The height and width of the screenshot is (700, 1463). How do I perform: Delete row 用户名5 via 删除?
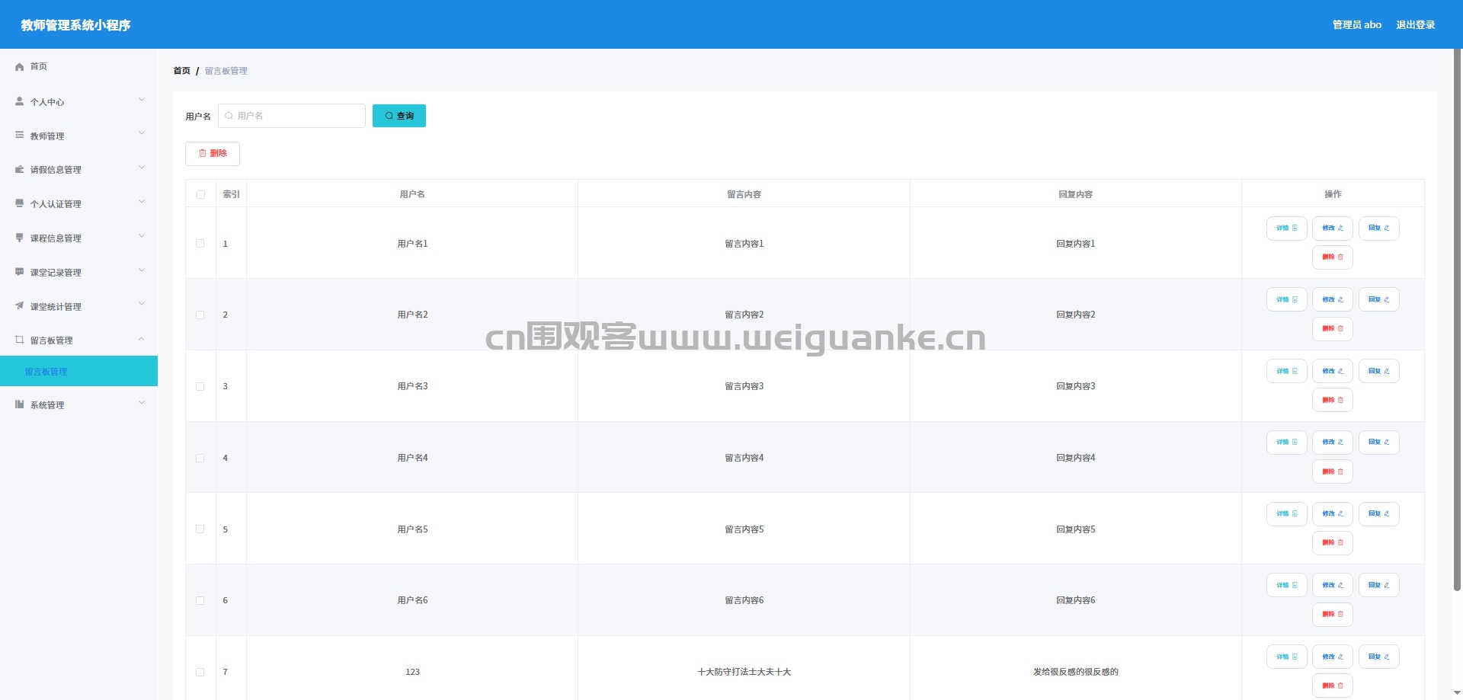[x=1332, y=543]
